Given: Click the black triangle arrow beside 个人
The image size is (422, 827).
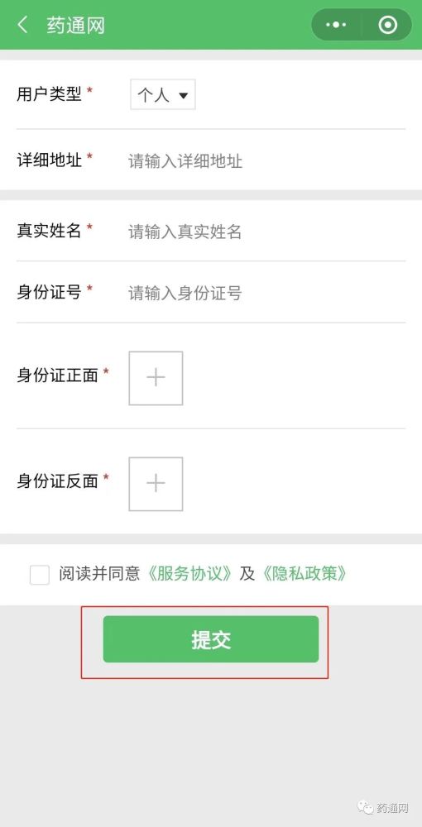Looking at the screenshot, I should point(183,95).
